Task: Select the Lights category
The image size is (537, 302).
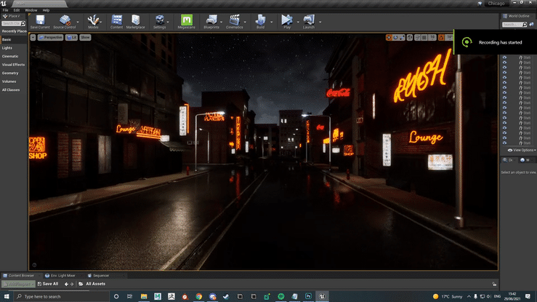Action: click(7, 48)
